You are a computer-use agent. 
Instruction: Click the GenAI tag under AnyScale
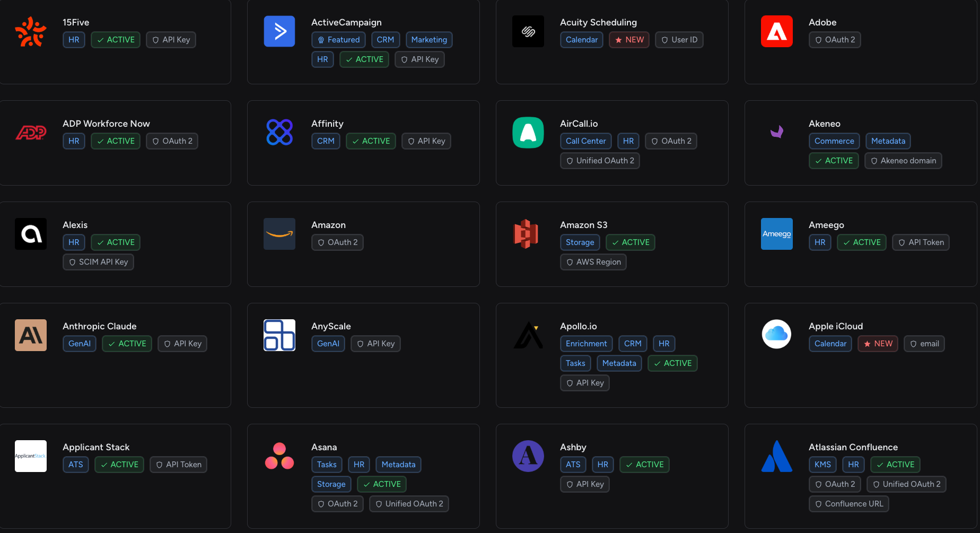point(328,343)
